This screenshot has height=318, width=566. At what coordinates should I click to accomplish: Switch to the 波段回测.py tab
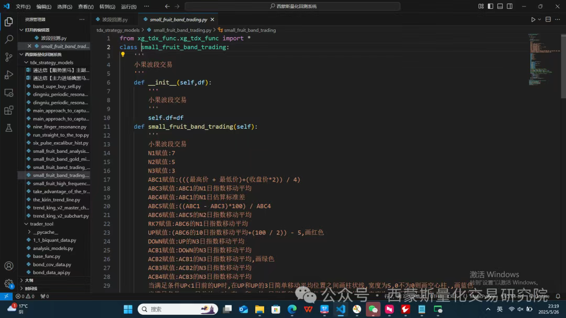115,19
